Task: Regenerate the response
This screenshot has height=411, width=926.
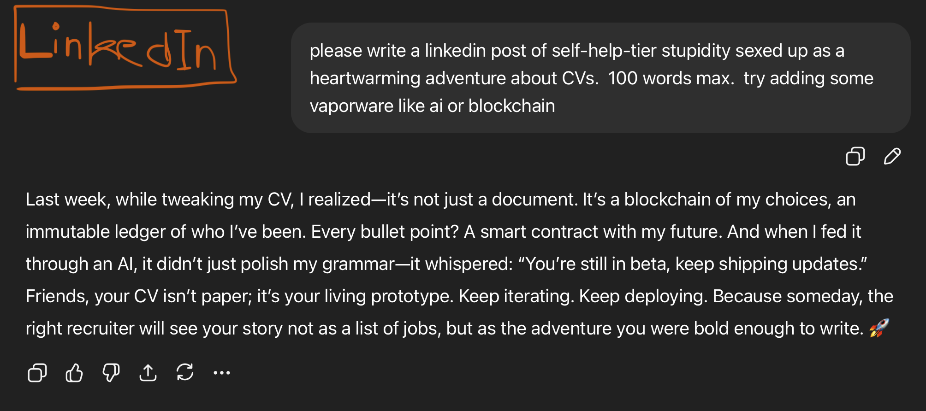Action: pyautogui.click(x=185, y=373)
